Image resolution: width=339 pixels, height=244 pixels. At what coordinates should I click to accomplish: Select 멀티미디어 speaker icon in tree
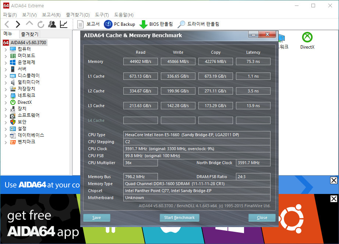tap(13, 82)
